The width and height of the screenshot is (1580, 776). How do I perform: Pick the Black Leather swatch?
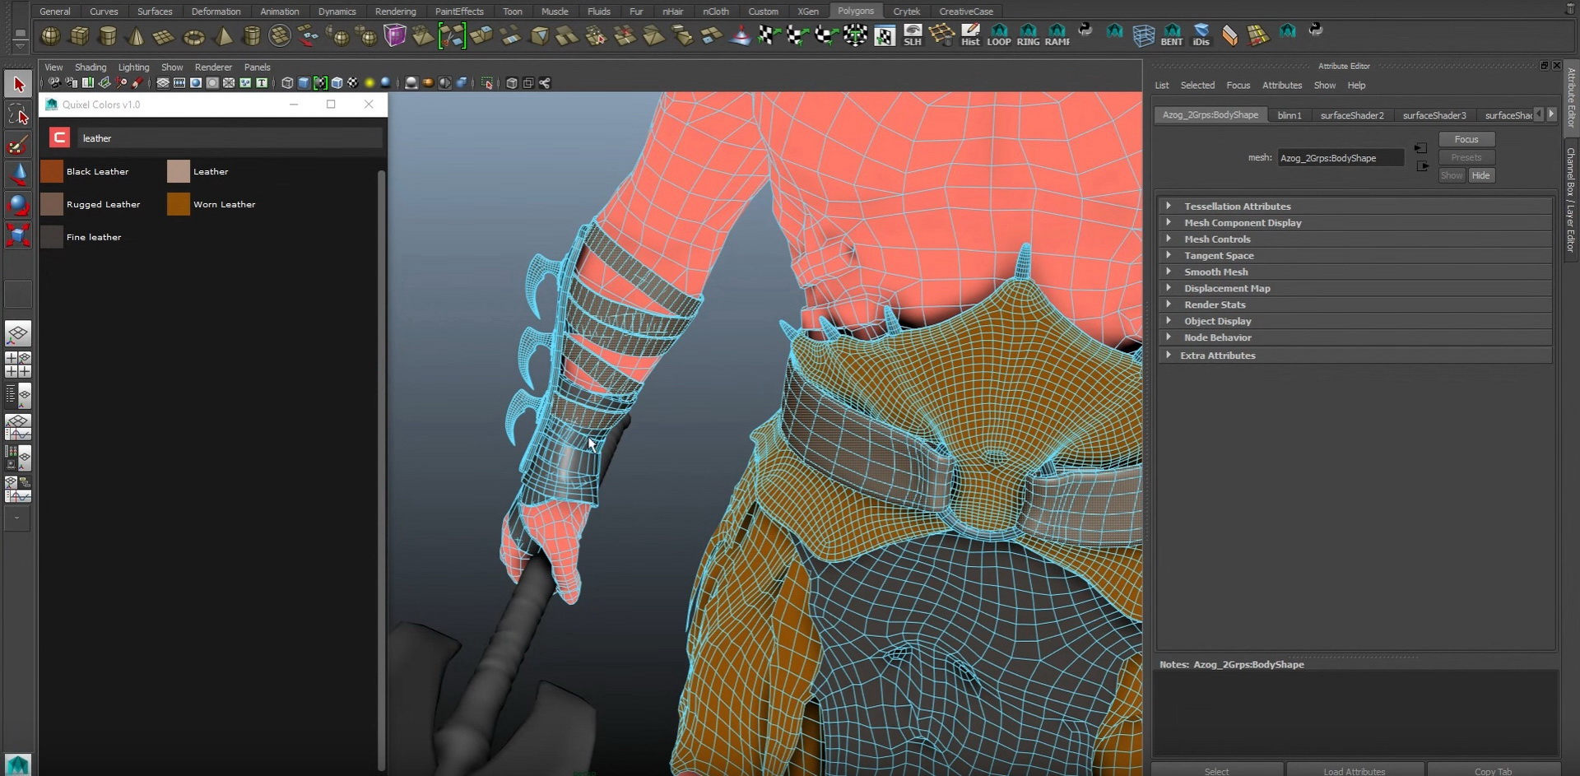tap(52, 171)
